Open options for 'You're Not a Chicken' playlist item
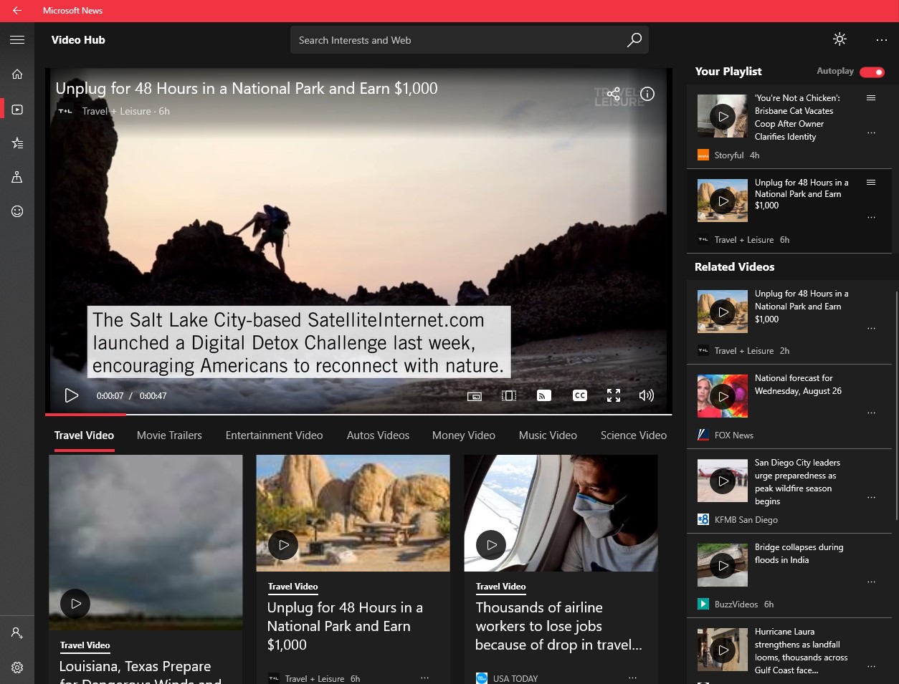 point(872,133)
